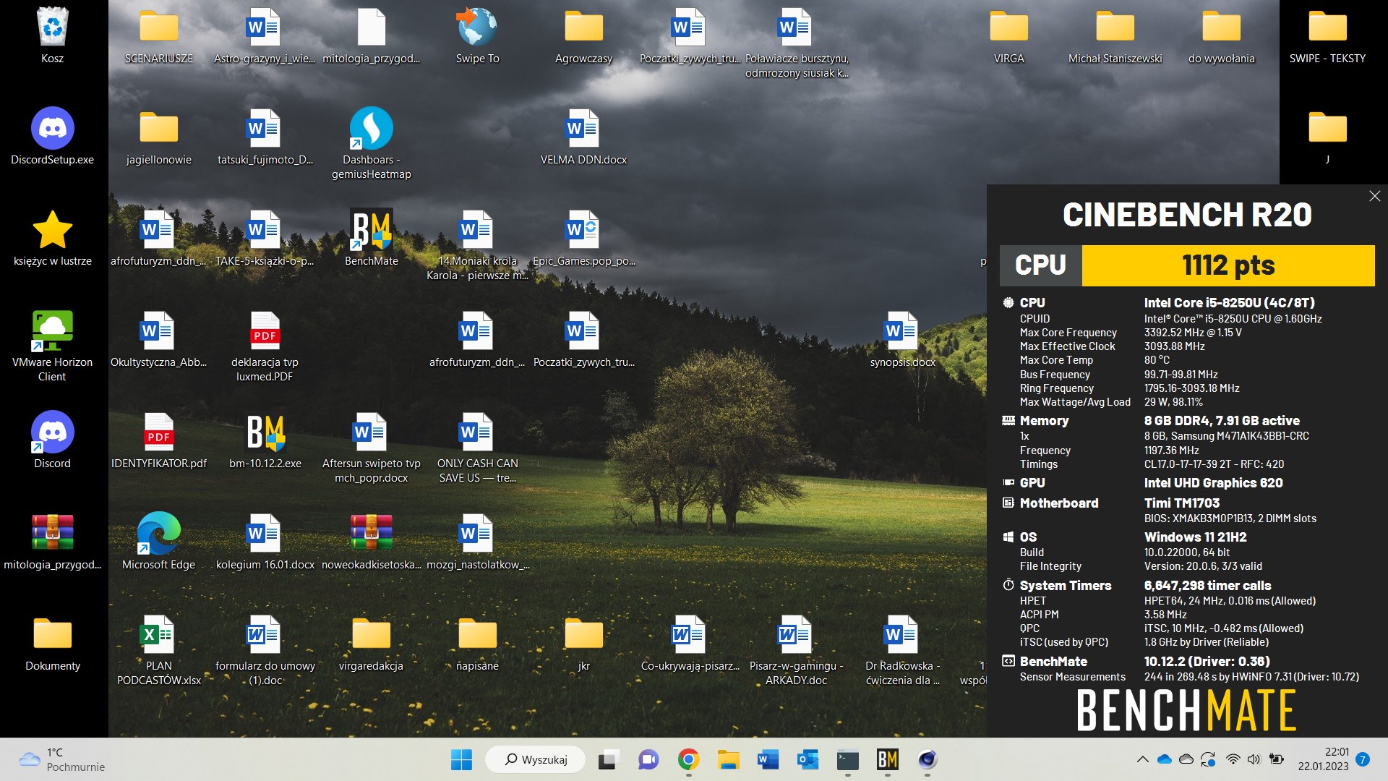Viewport: 1388px width, 781px height.
Task: Launch the BenchMate desktop shortcut
Action: point(372,229)
